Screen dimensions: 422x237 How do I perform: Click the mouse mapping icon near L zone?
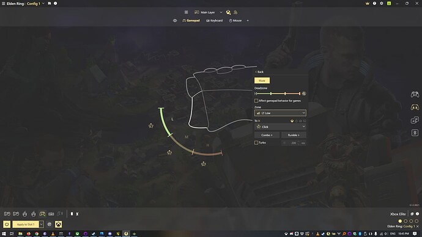tap(151, 126)
